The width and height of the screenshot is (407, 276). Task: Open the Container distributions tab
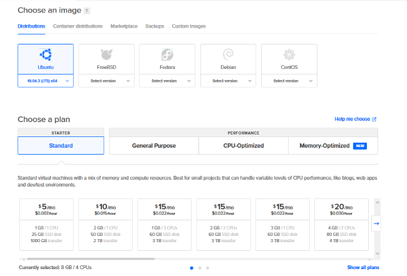[x=78, y=26]
